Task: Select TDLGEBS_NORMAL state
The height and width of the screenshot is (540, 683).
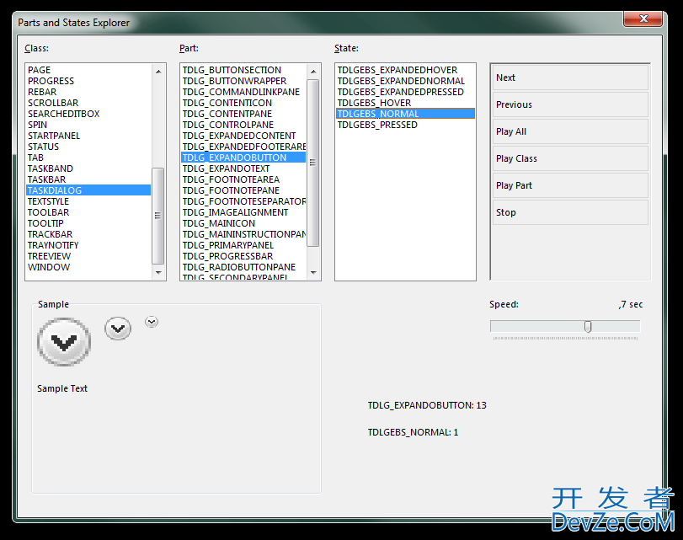Action: (x=406, y=114)
